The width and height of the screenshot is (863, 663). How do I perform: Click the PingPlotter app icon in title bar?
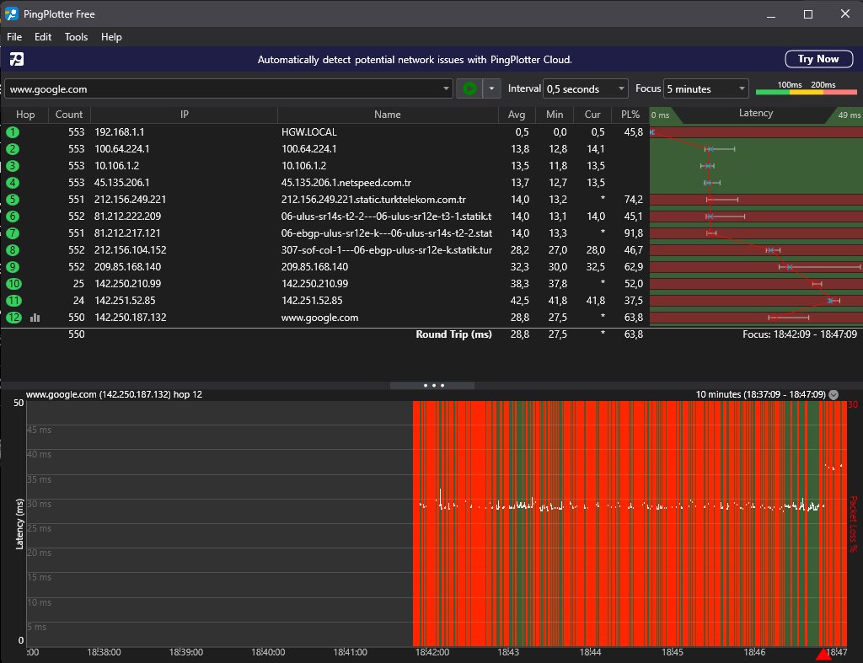[12, 13]
